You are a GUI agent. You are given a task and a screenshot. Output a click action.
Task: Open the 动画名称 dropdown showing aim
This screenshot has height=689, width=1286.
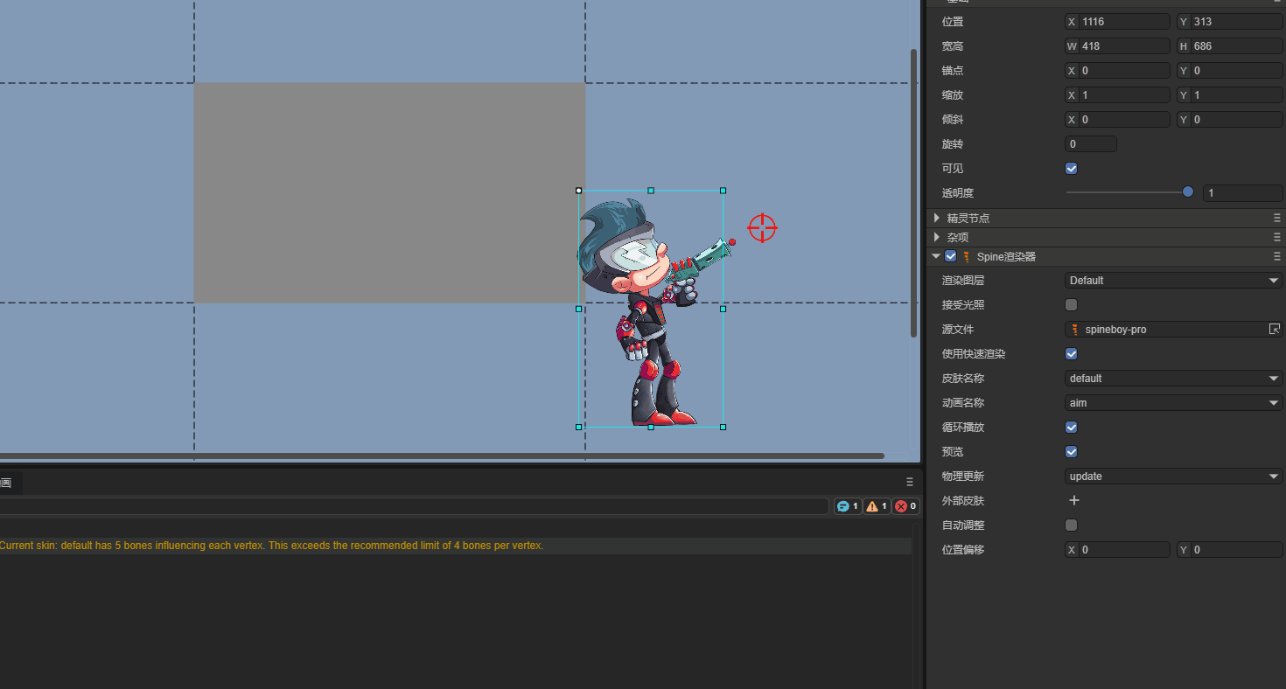click(1173, 403)
